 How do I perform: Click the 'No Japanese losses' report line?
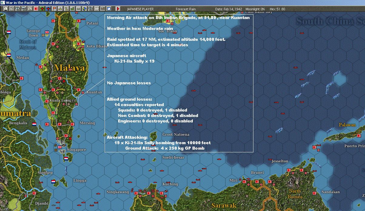pyautogui.click(x=129, y=83)
